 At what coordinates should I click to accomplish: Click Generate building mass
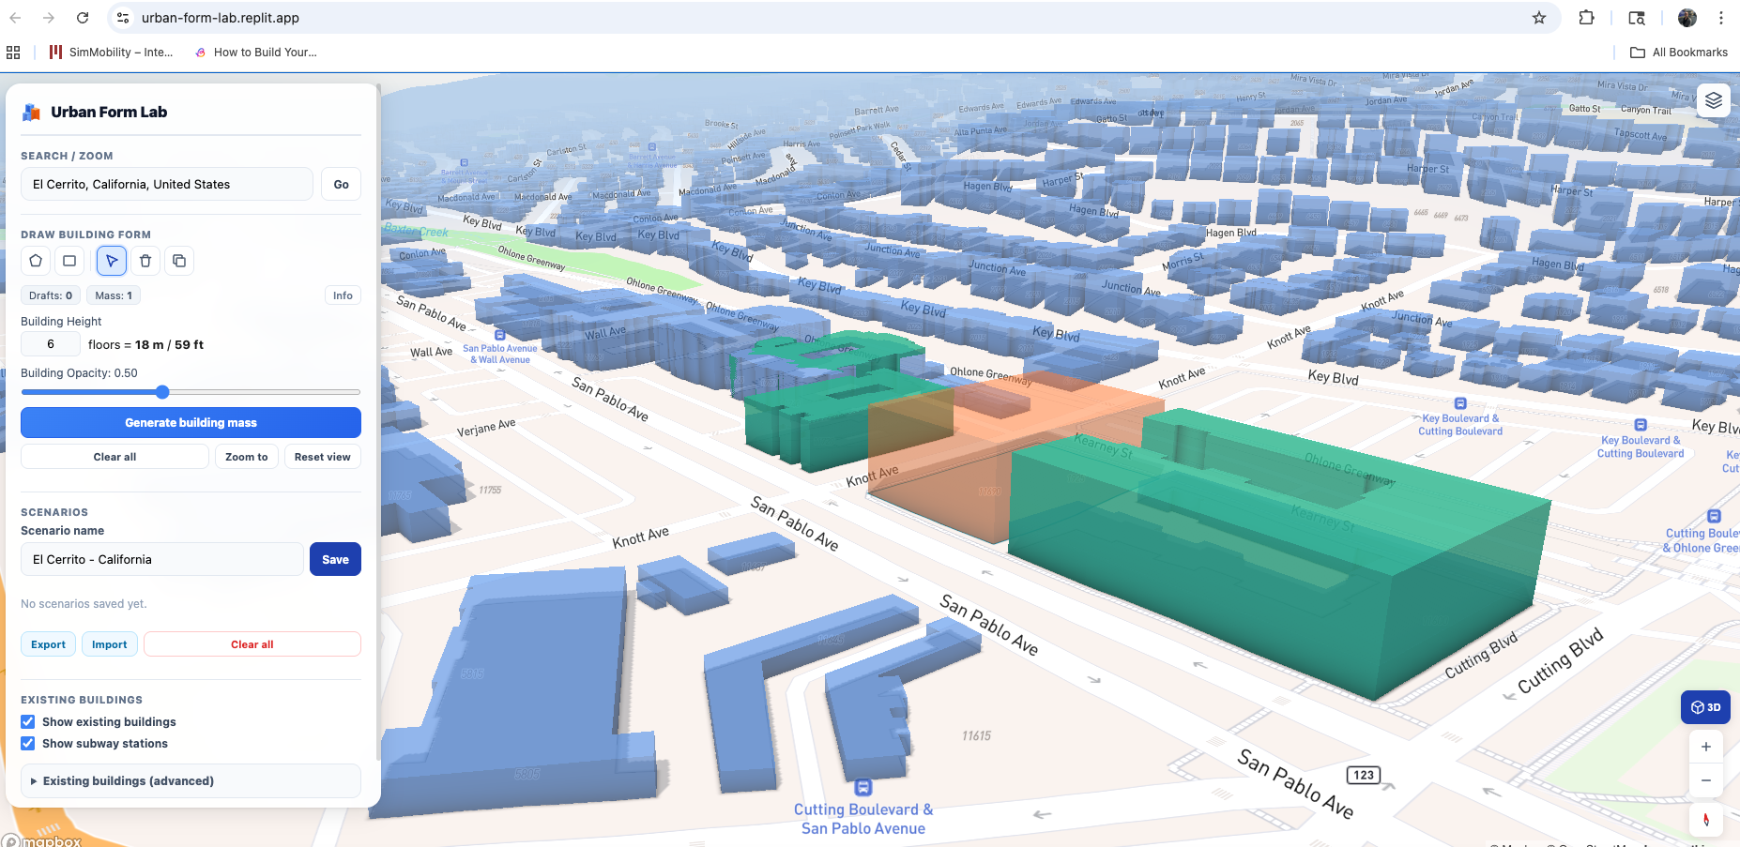pos(191,422)
